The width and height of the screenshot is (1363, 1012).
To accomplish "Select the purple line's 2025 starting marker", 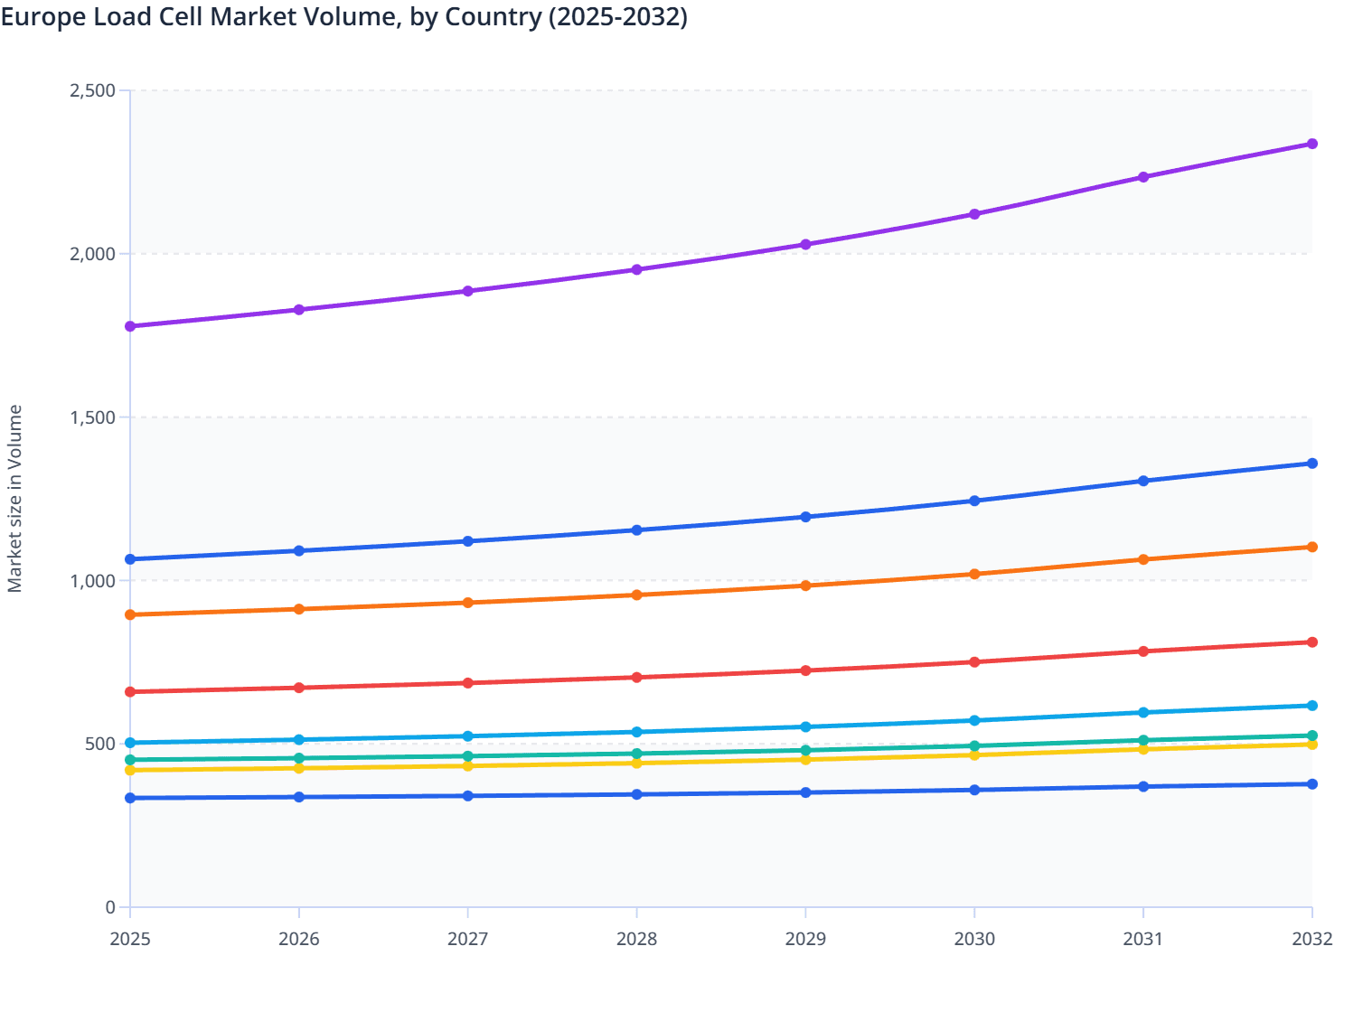I will [x=130, y=324].
